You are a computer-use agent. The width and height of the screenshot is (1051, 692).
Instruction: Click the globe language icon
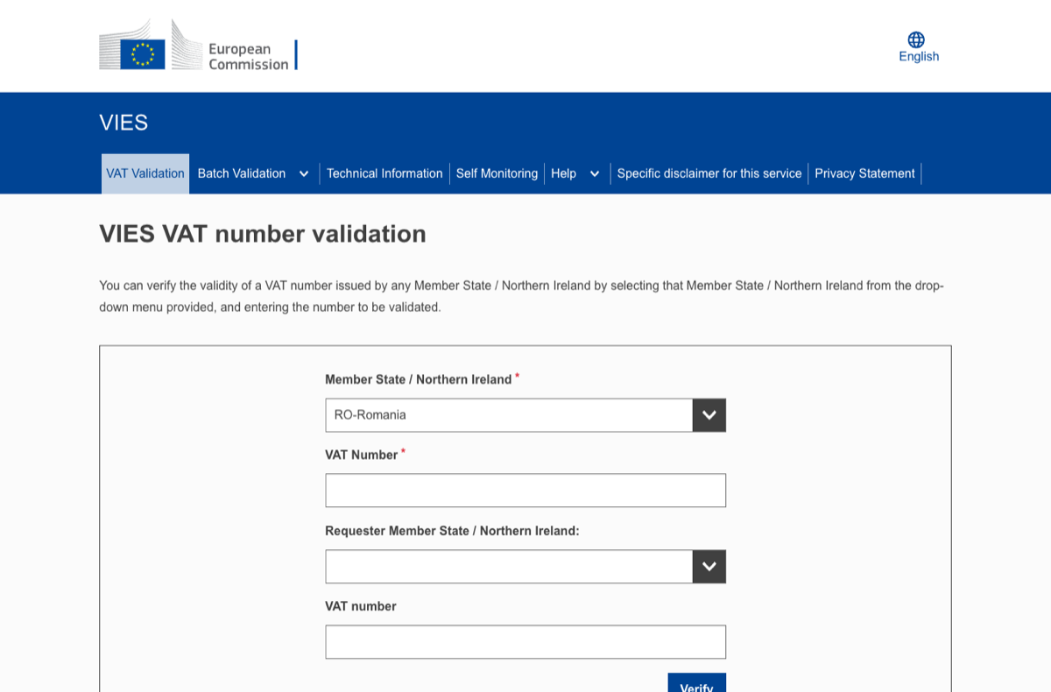pos(916,39)
